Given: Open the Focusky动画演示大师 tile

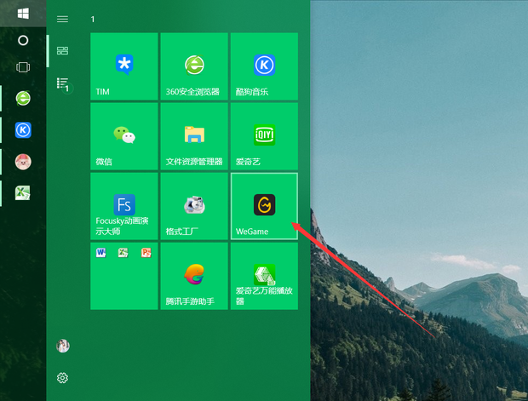Looking at the screenshot, I should [124, 206].
